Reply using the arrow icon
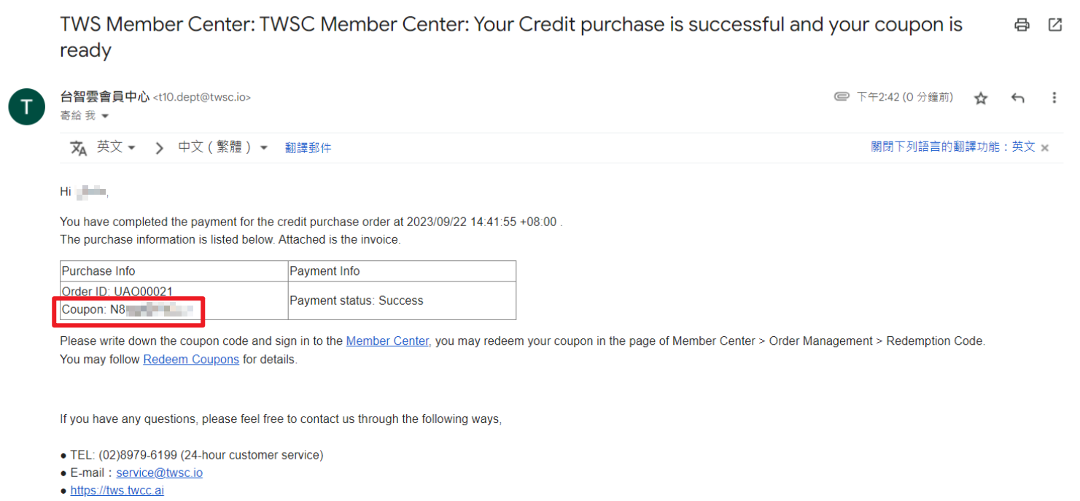Screen dimensions: 1080x501 click(x=1018, y=98)
